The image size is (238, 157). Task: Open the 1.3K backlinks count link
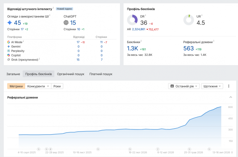click(132, 48)
